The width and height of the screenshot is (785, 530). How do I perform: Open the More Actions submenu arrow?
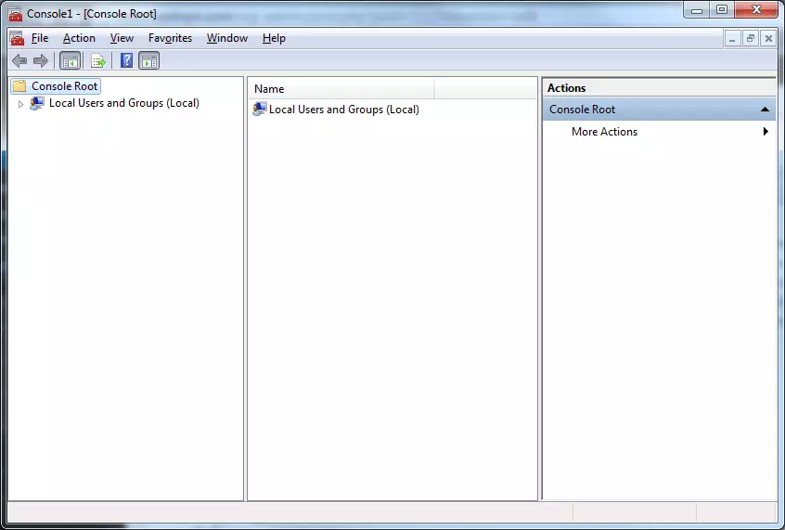[766, 131]
